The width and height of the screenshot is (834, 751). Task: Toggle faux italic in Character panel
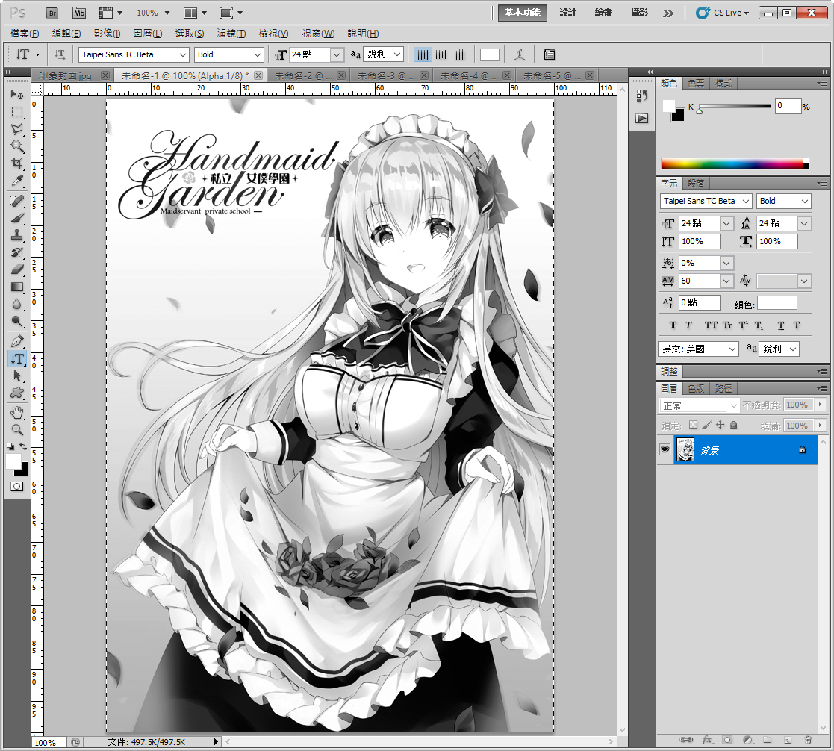tap(689, 325)
